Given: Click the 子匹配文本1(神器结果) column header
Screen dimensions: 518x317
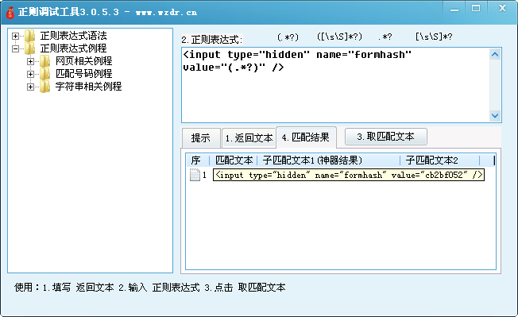Looking at the screenshot, I should (x=328, y=160).
